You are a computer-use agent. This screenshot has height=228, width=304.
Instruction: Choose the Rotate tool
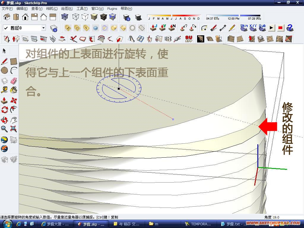click(4, 110)
